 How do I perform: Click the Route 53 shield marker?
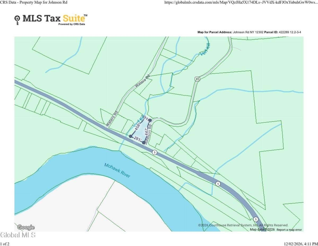click(197, 79)
